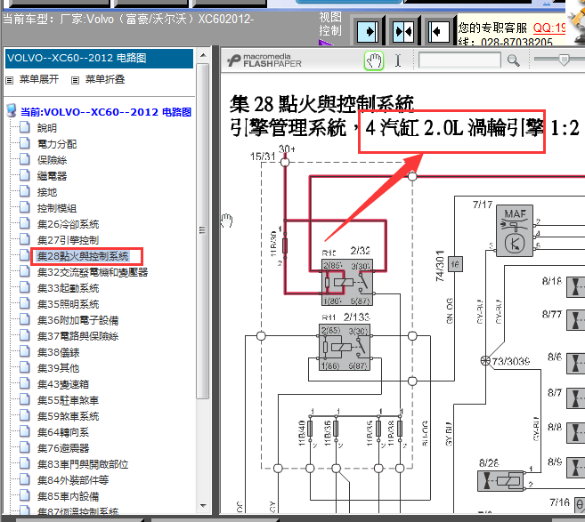Viewport: 585px width, 522px height.
Task: Click the VOLVO--XC60--2012 电路图 panel header
Action: point(99,58)
